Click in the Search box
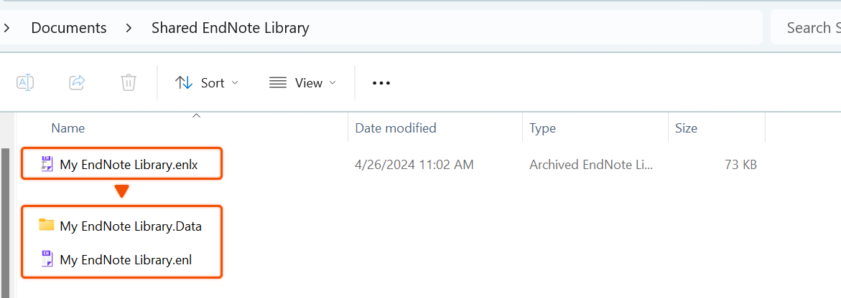 [806, 27]
